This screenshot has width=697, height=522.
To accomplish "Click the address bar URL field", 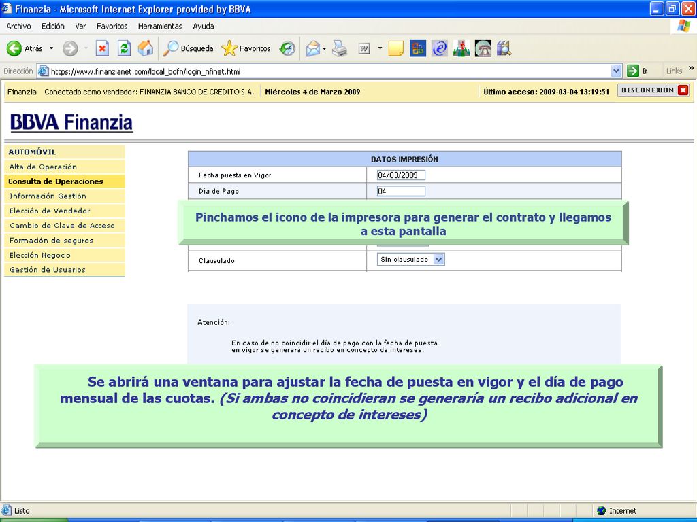I will click(329, 71).
